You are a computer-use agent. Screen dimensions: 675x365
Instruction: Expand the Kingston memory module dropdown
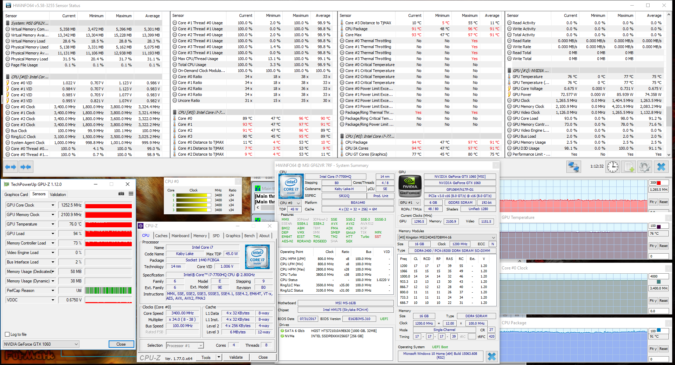[493, 237]
